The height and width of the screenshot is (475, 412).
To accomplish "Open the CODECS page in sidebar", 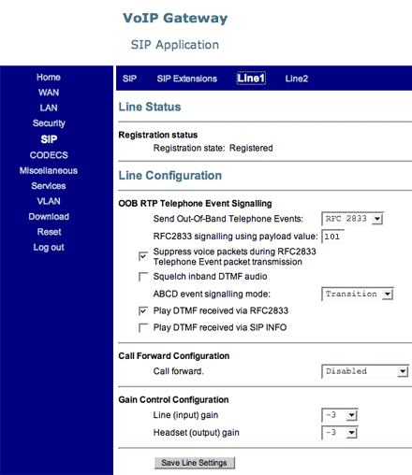I will tap(49, 155).
